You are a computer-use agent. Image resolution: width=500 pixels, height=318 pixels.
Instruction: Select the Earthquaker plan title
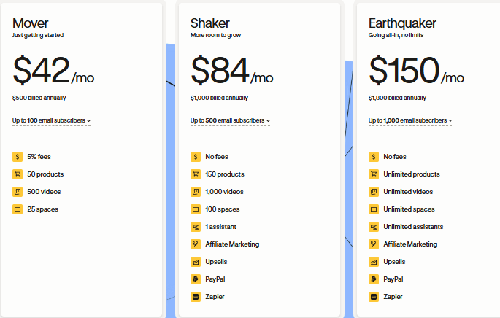[x=402, y=23]
